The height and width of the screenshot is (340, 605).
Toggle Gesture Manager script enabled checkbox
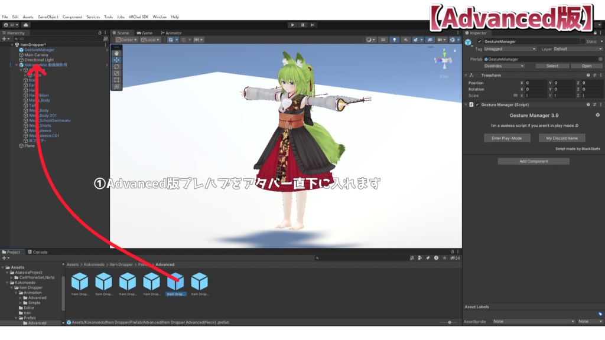tap(477, 104)
